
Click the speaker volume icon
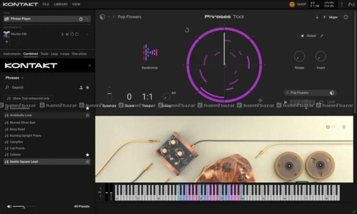pyautogui.click(x=9, y=206)
